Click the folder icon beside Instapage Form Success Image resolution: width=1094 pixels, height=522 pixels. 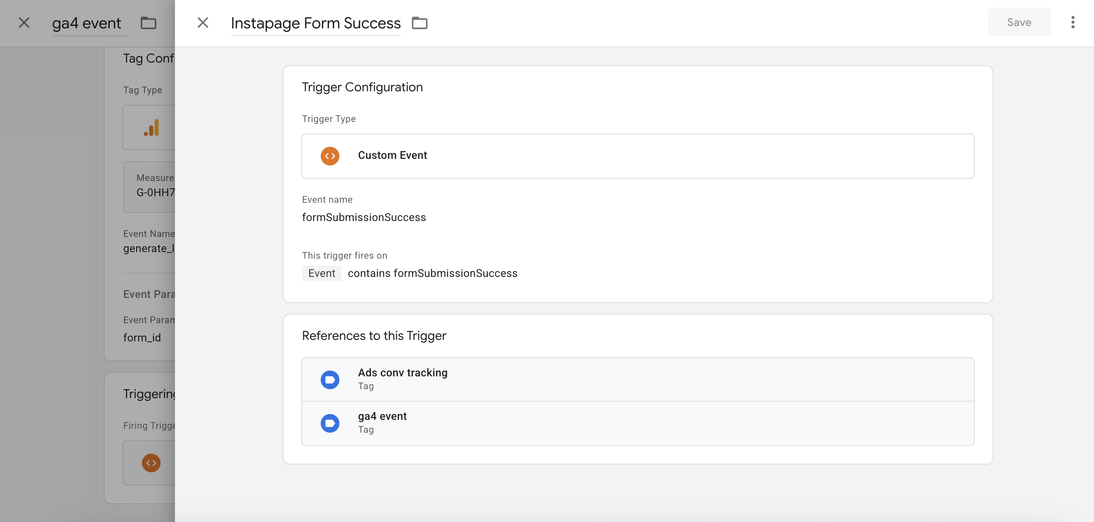pyautogui.click(x=419, y=23)
